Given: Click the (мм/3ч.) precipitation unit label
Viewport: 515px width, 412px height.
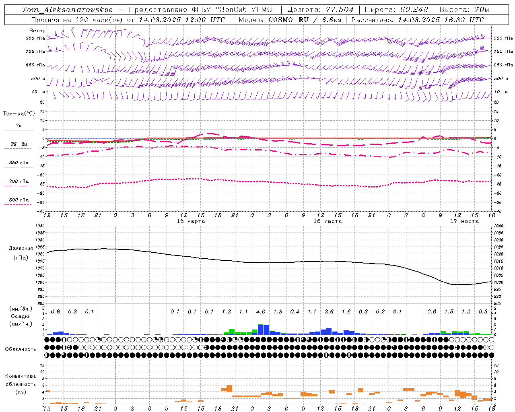Looking at the screenshot, I should pyautogui.click(x=21, y=309).
